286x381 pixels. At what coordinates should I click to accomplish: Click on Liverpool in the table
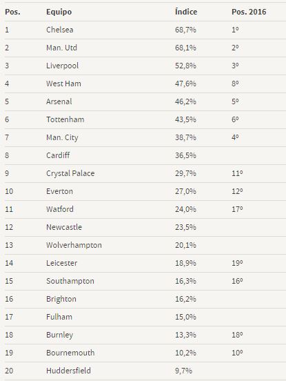point(62,66)
